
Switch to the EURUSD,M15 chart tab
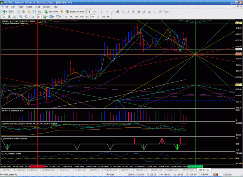tap(111, 170)
